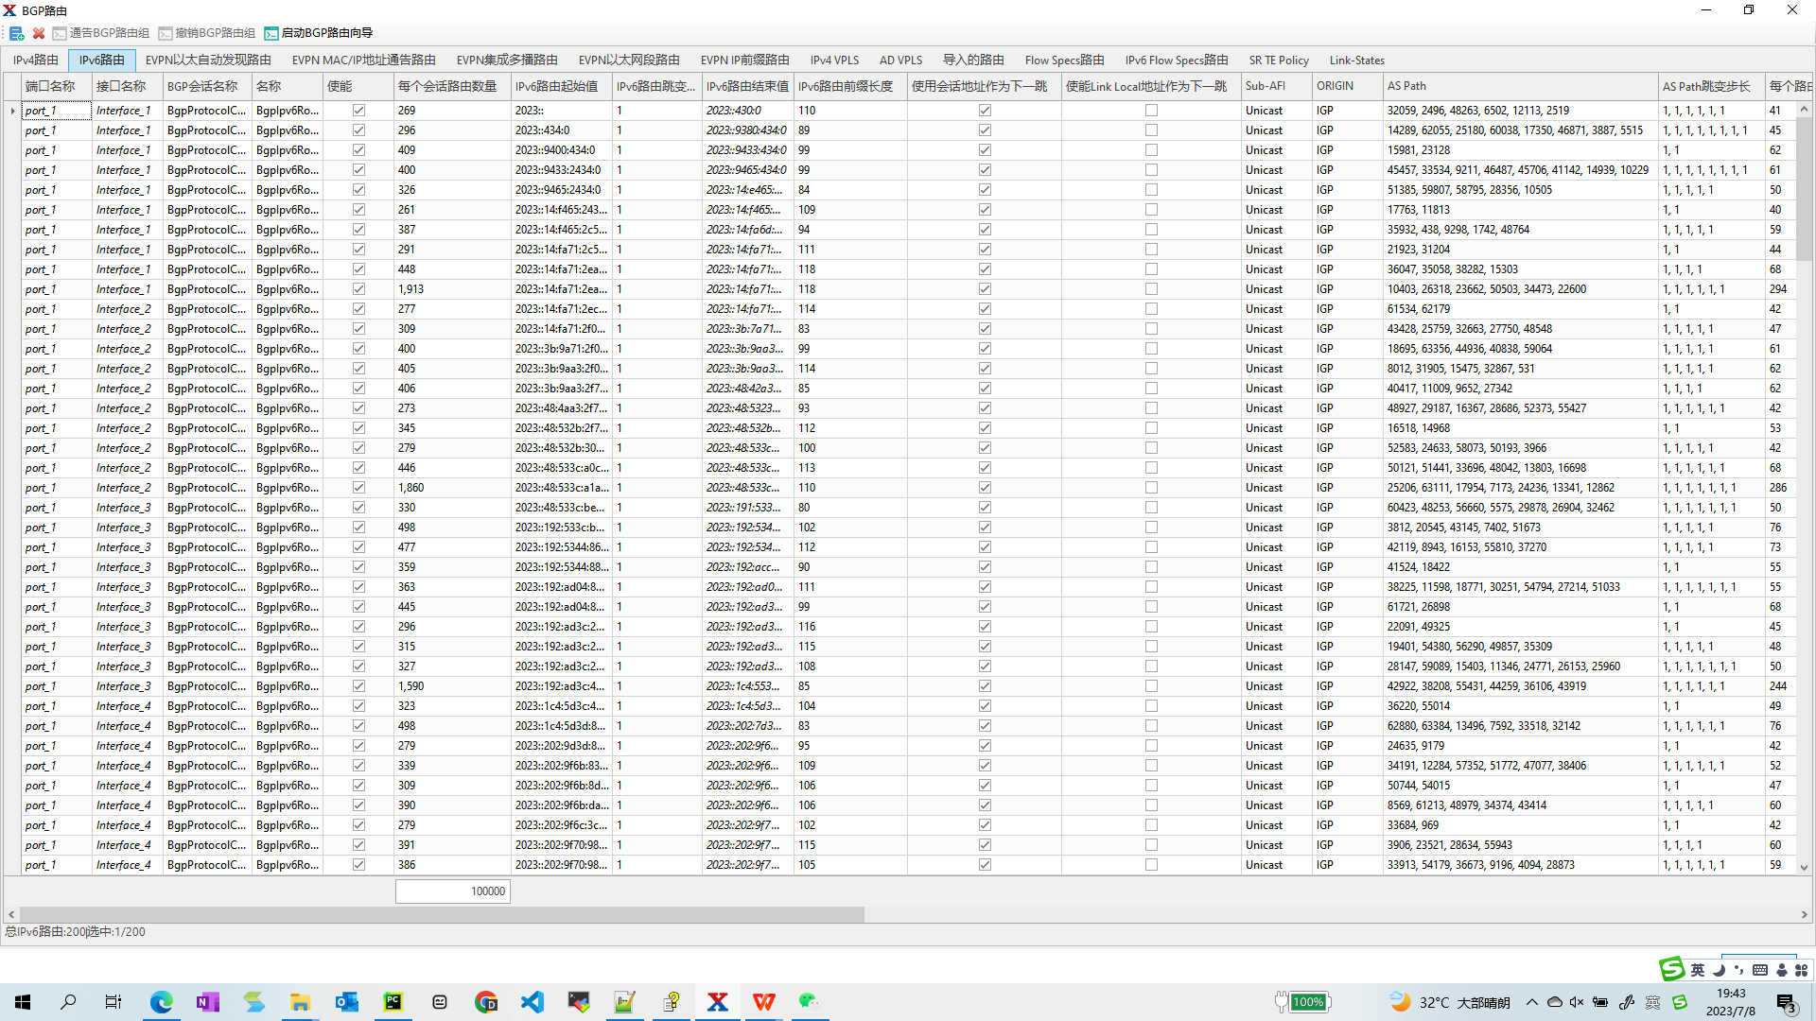Expand system tray hidden icons chevron
Screen dimensions: 1816x1021
(x=1531, y=1002)
